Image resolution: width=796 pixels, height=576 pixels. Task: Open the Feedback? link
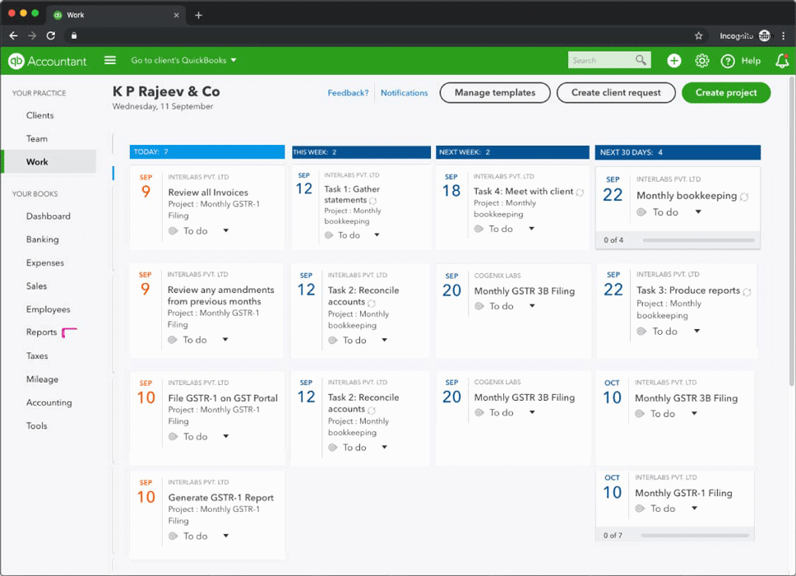coord(348,93)
